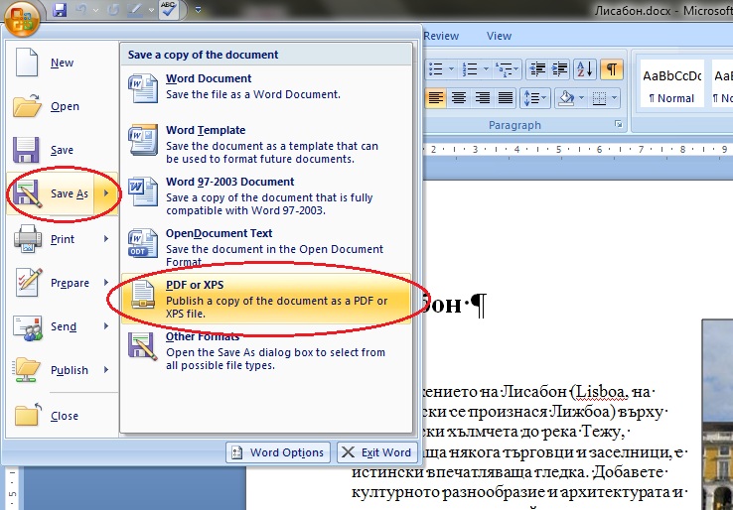Save as Word 97-2003 Document
This screenshot has width=733, height=510.
click(265, 195)
